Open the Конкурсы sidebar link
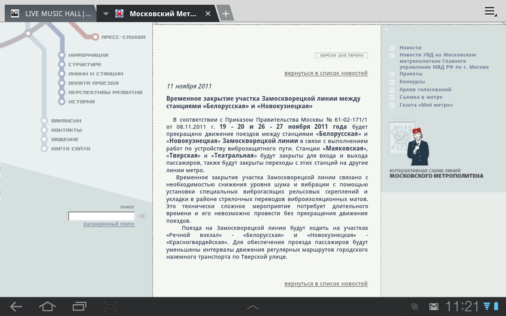The width and height of the screenshot is (506, 316). click(x=412, y=82)
